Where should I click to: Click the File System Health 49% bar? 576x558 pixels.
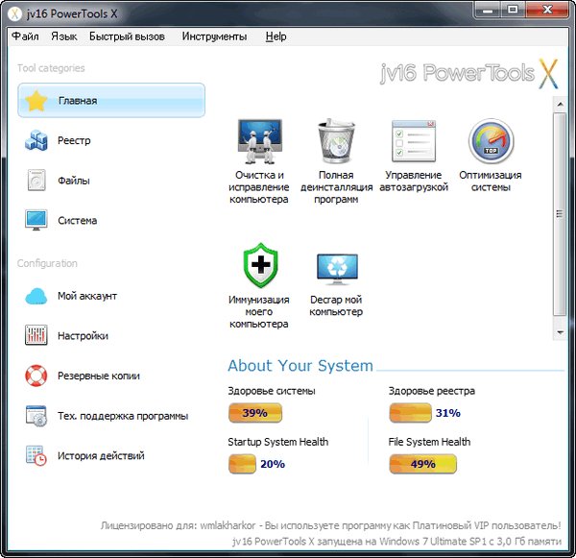coord(422,464)
